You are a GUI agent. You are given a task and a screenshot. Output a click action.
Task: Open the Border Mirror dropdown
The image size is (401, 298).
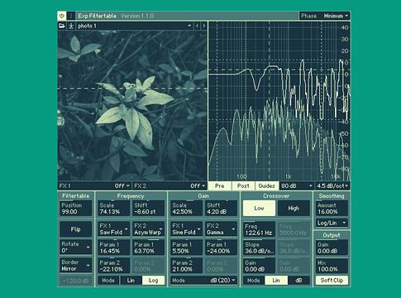coord(76,266)
